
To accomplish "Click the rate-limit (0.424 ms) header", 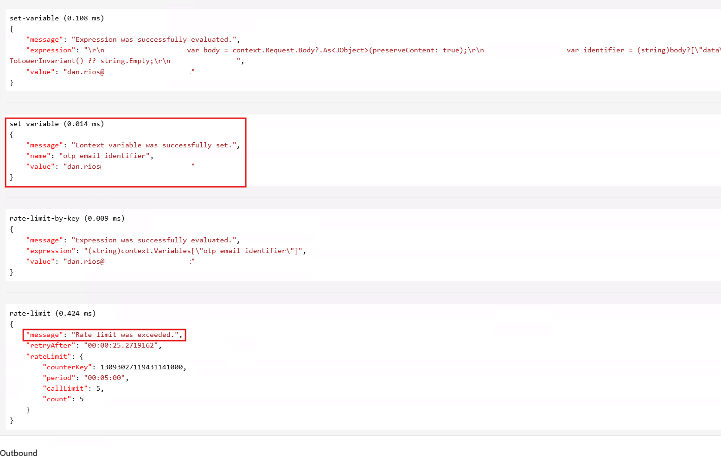I will [x=52, y=313].
